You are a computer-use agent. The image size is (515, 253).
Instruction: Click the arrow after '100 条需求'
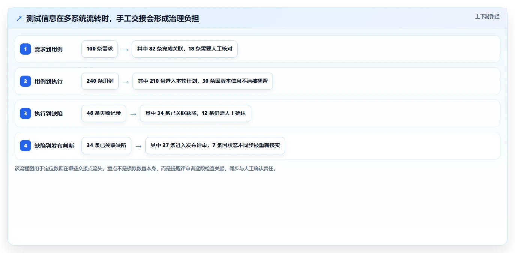[125, 49]
